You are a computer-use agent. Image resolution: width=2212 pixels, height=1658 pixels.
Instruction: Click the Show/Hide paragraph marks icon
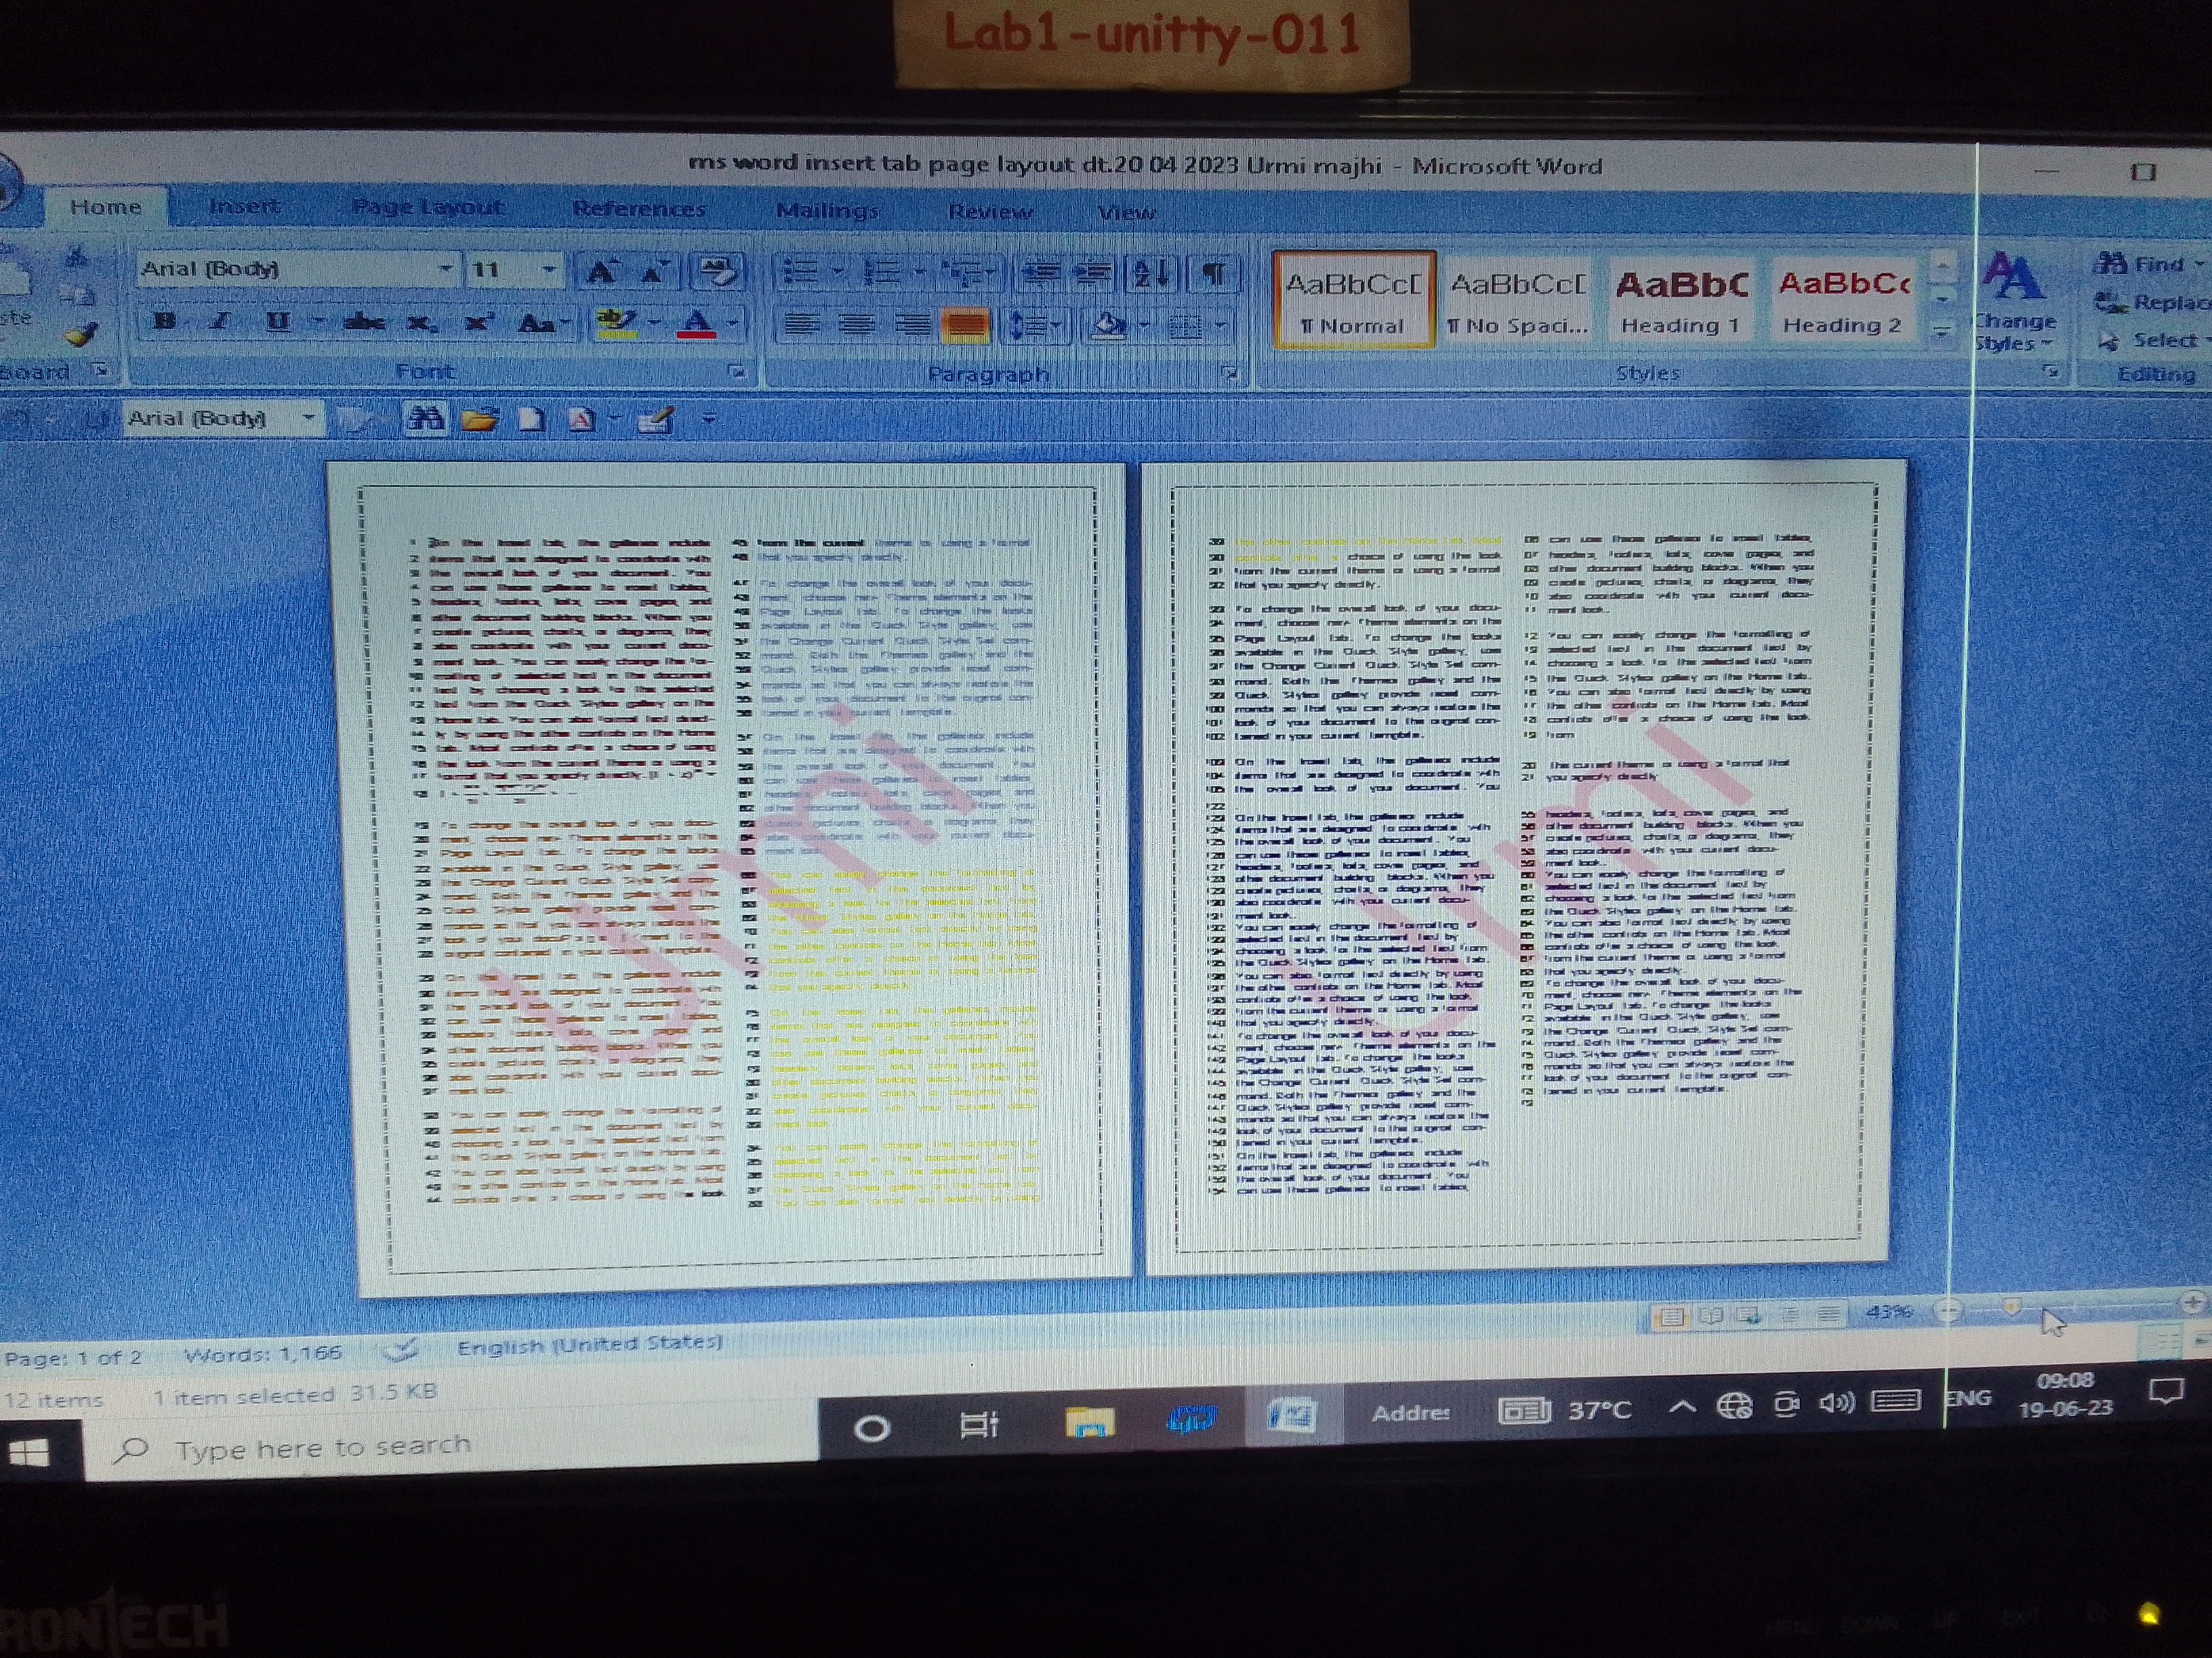tap(1213, 273)
